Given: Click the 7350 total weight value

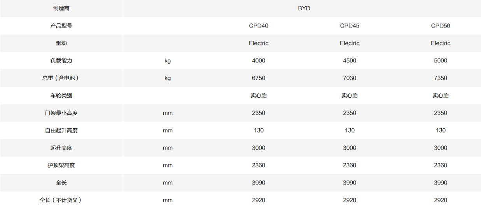Looking at the screenshot, I should tap(441, 78).
